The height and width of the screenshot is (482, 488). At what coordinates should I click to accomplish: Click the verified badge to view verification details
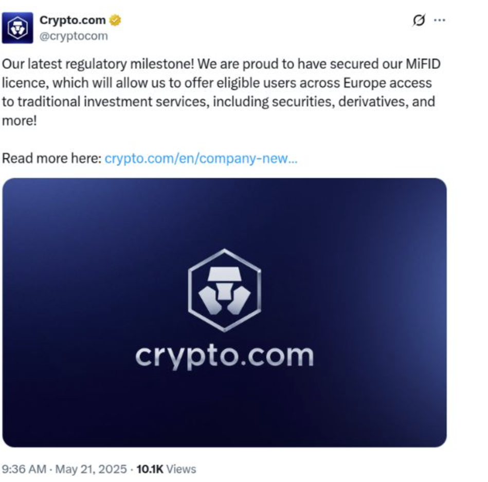coord(114,20)
